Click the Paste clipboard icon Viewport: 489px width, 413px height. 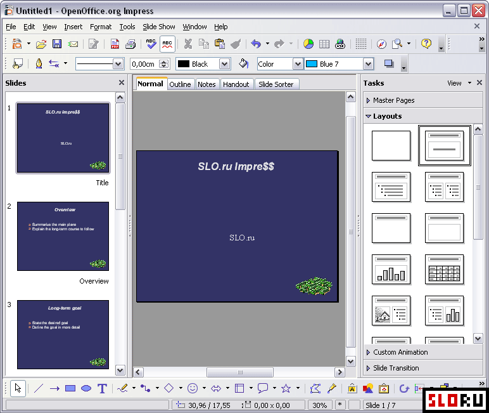tap(220, 44)
